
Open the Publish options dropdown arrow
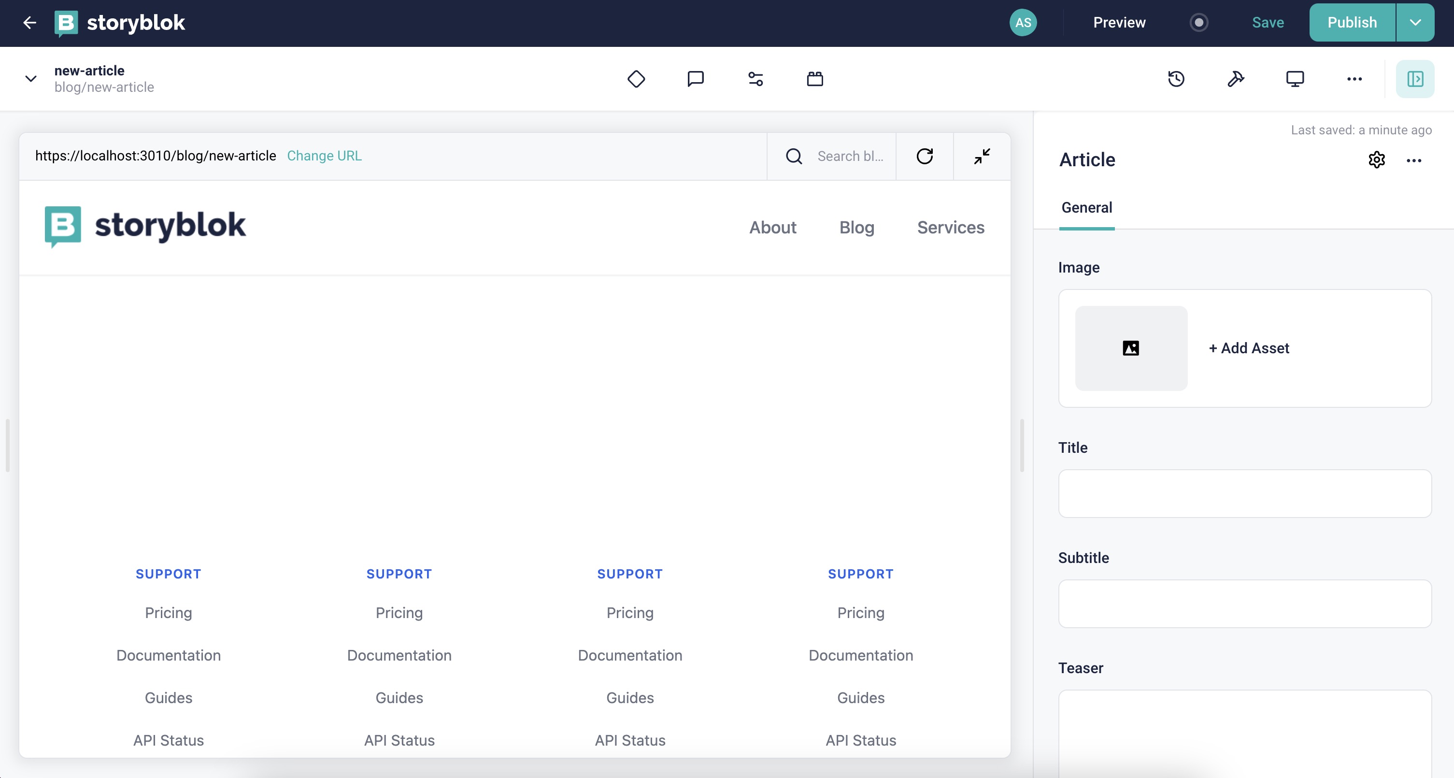click(x=1415, y=23)
